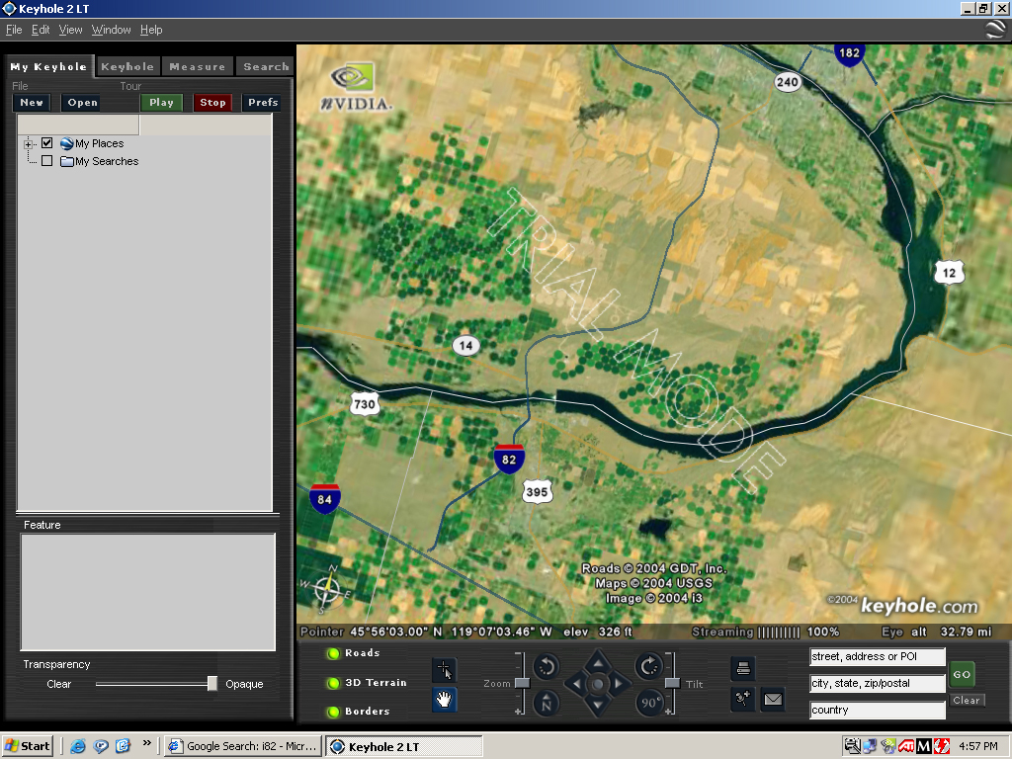
Task: Open Internet Explorer from quick launch
Action: click(x=78, y=746)
